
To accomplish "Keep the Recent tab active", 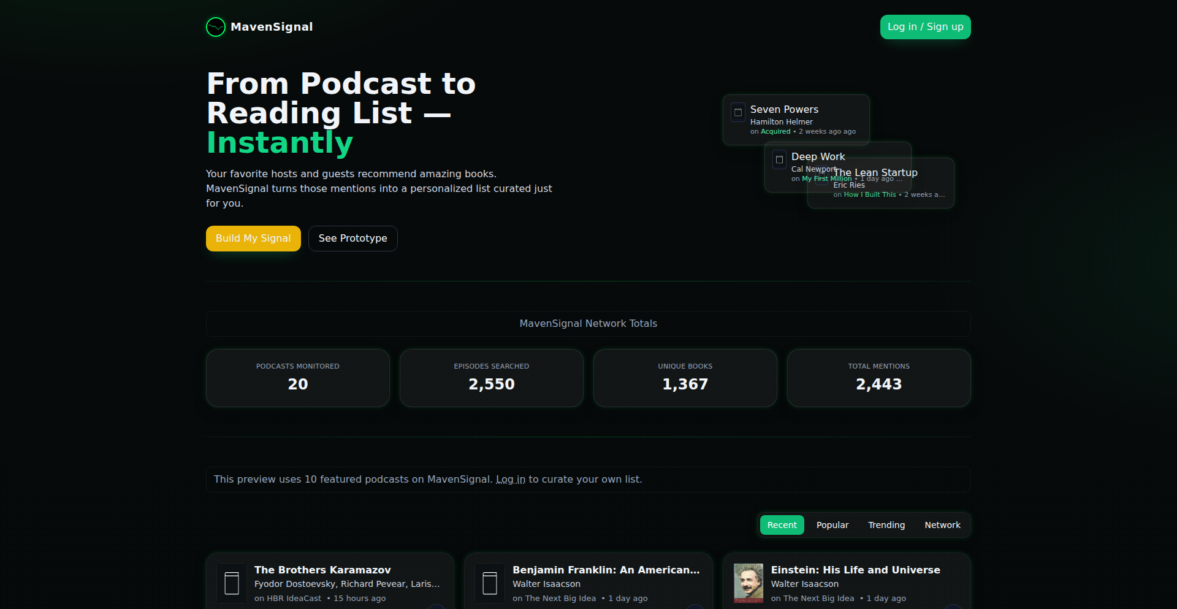I will [782, 525].
